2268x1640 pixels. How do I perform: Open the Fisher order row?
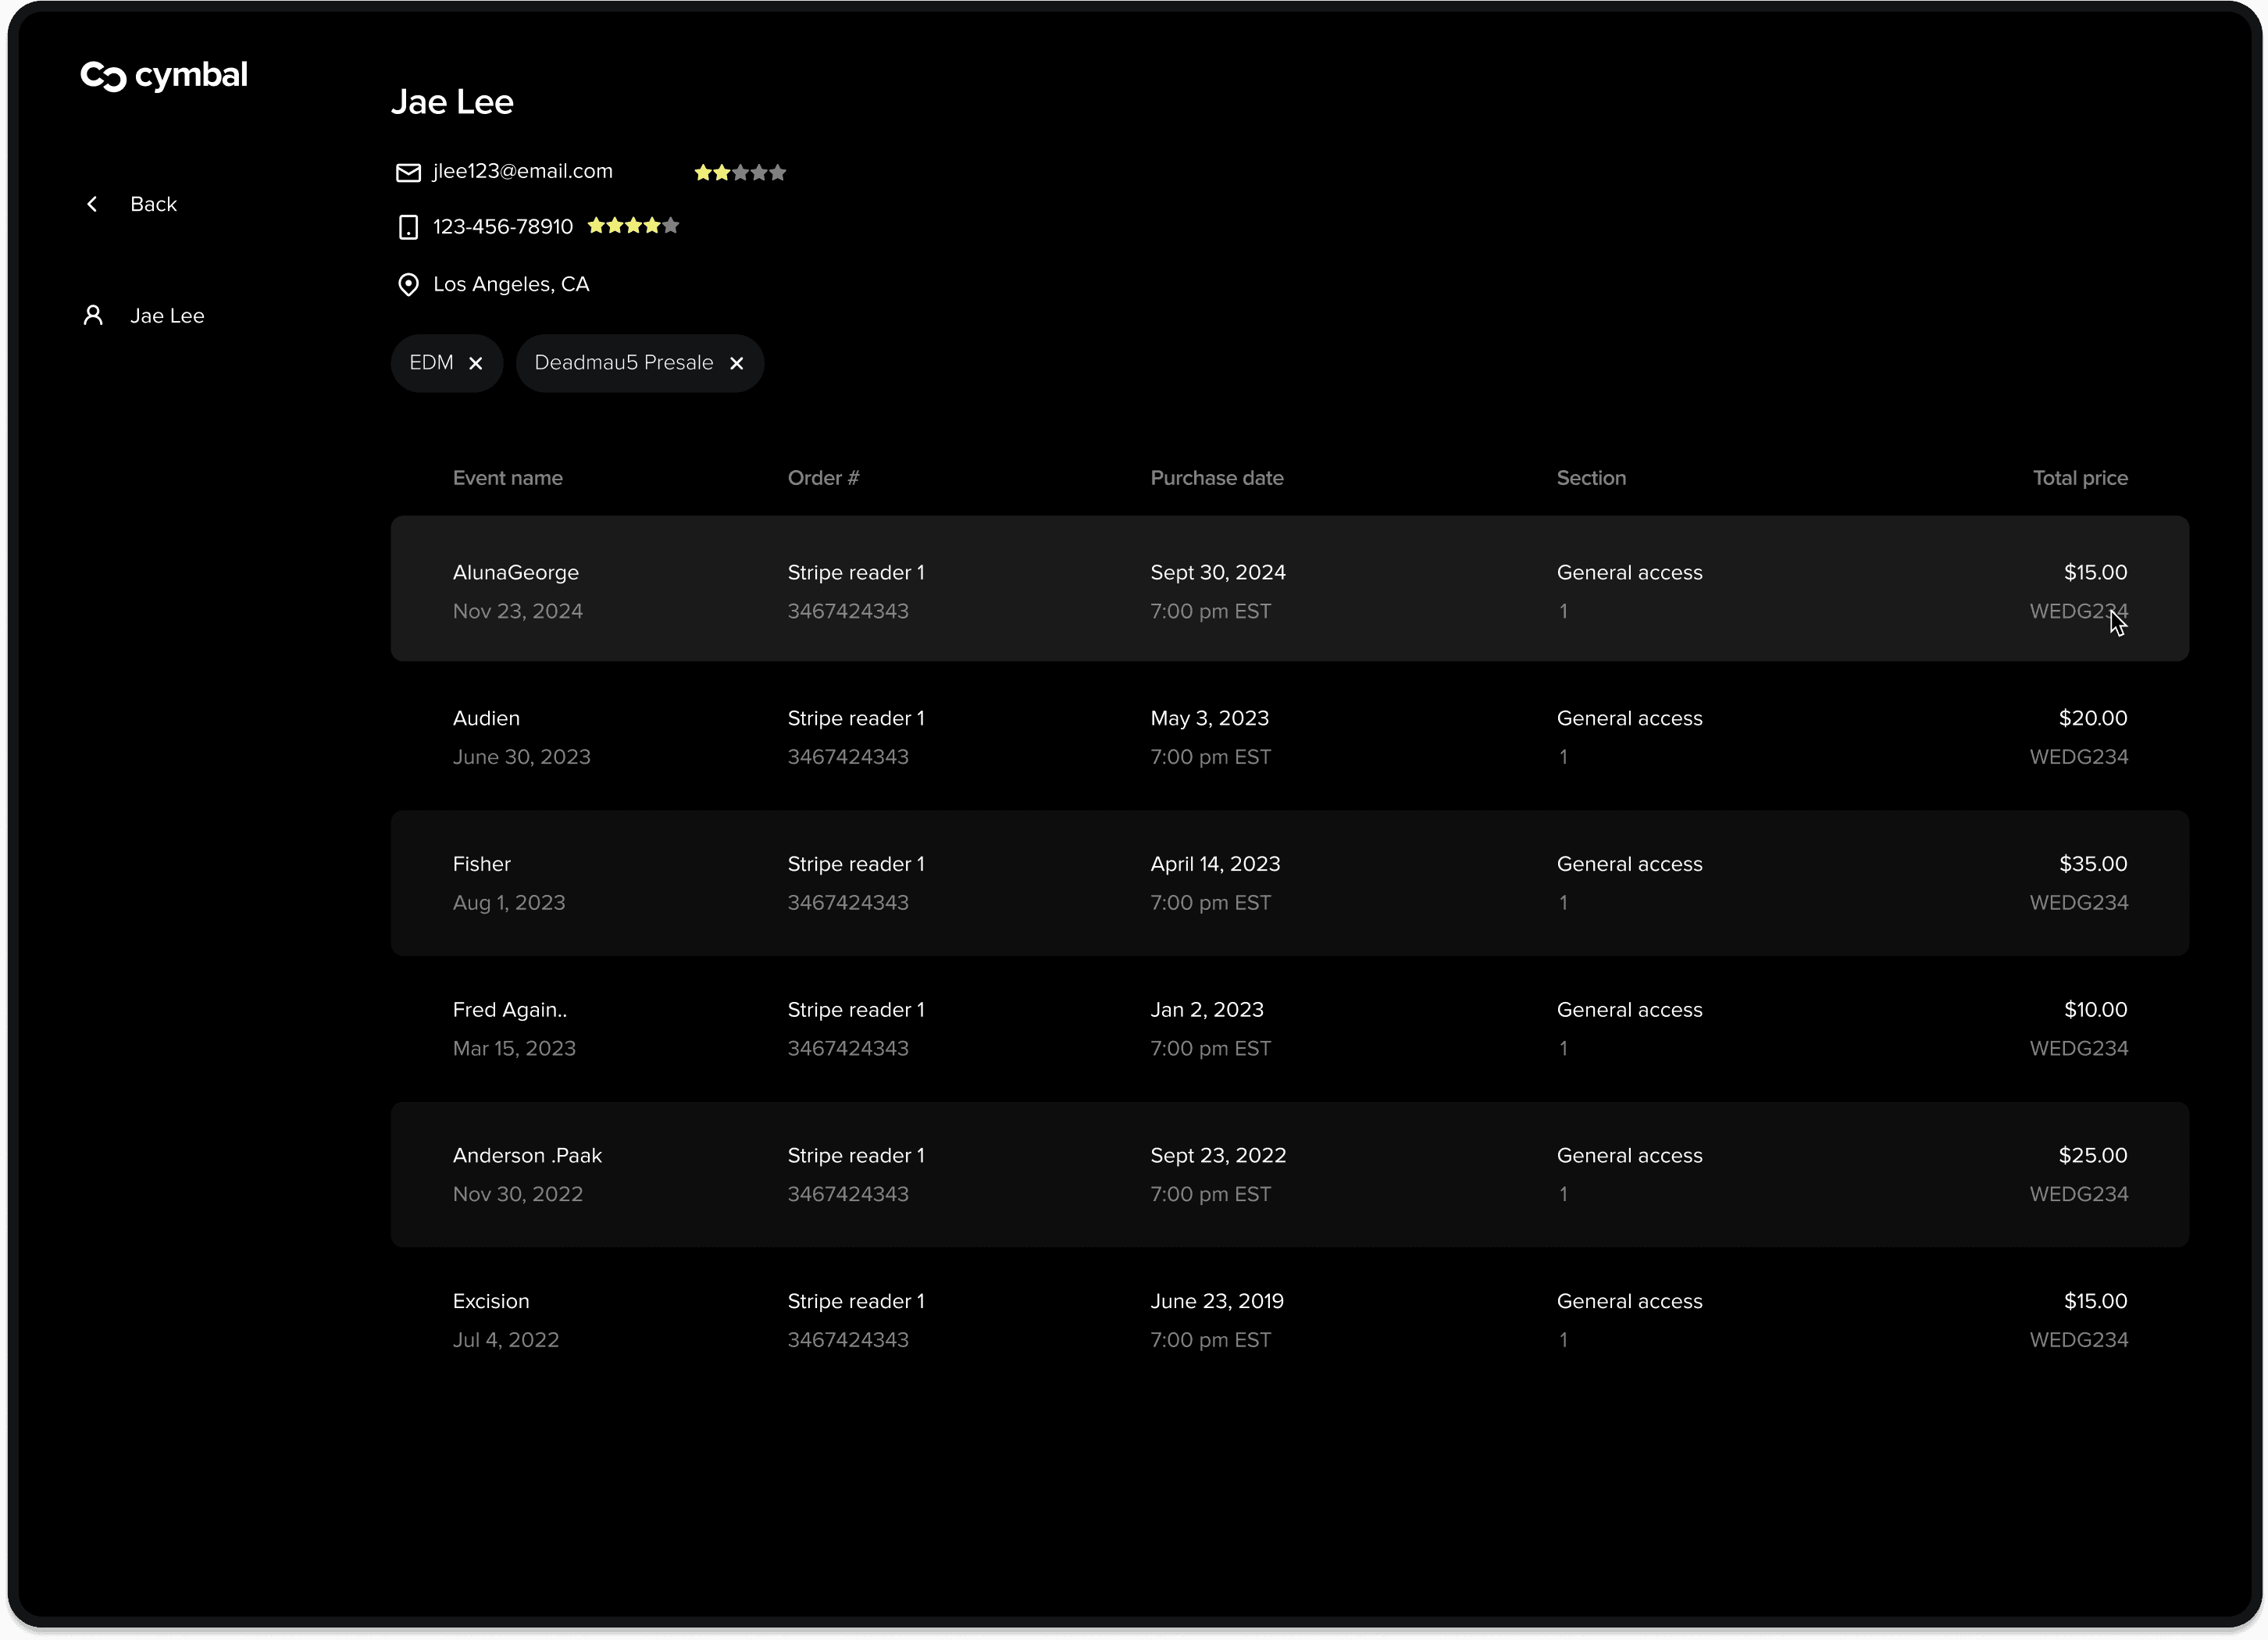(x=1289, y=883)
